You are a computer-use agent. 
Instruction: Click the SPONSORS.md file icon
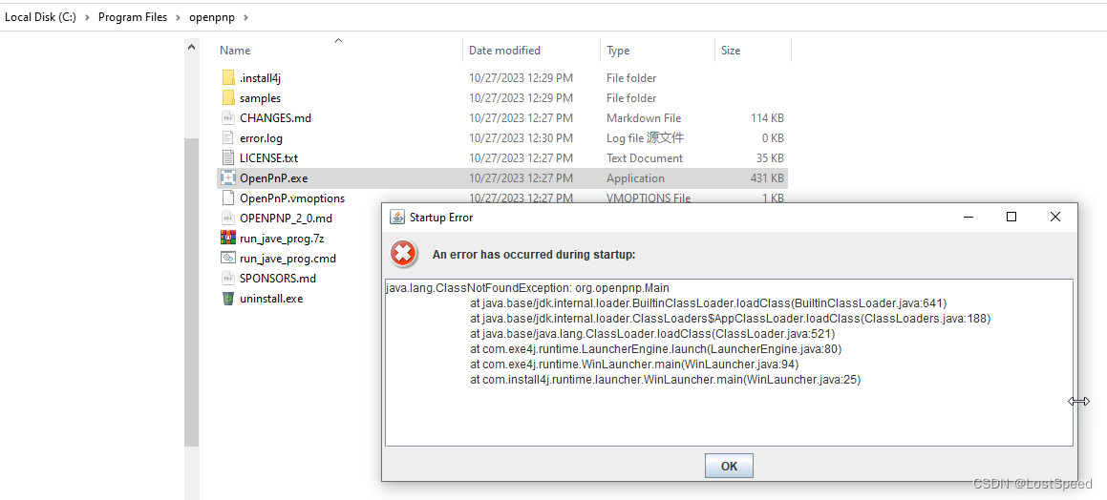[228, 278]
